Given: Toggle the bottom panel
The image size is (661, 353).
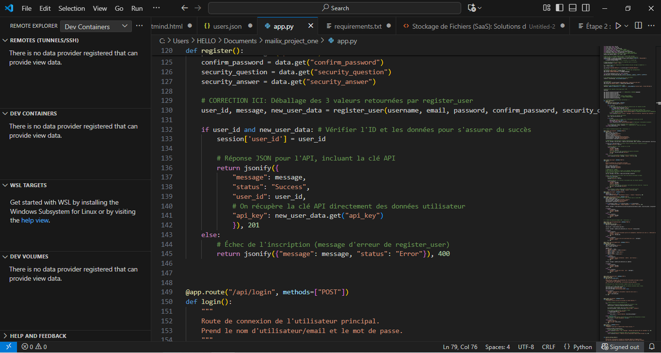Looking at the screenshot, I should 573,8.
